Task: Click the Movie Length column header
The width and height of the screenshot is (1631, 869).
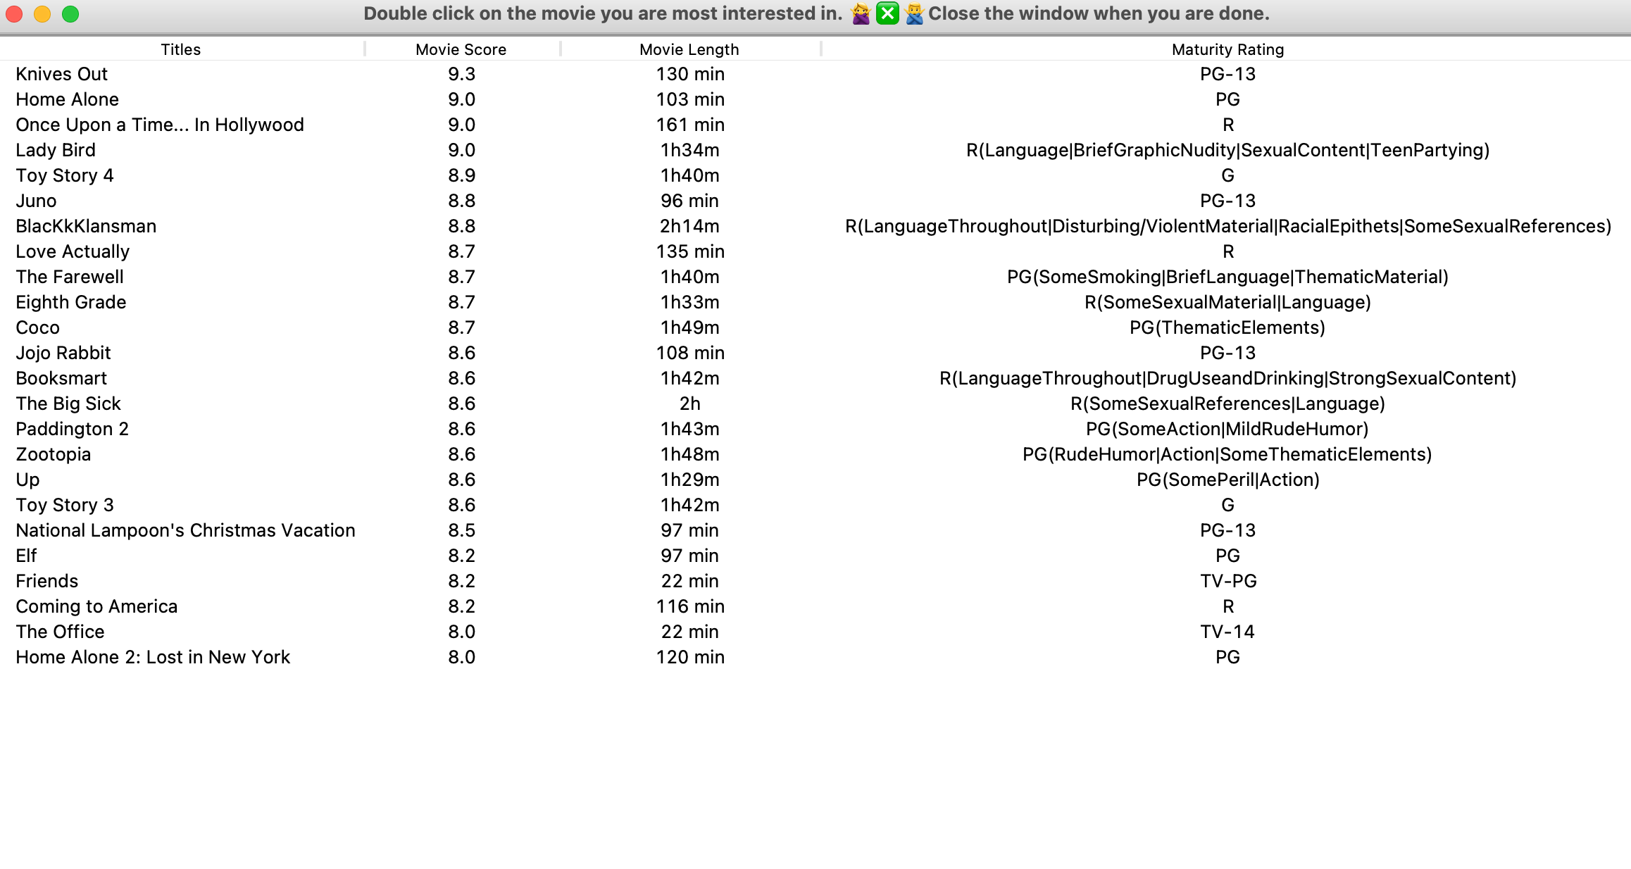Action: (689, 49)
